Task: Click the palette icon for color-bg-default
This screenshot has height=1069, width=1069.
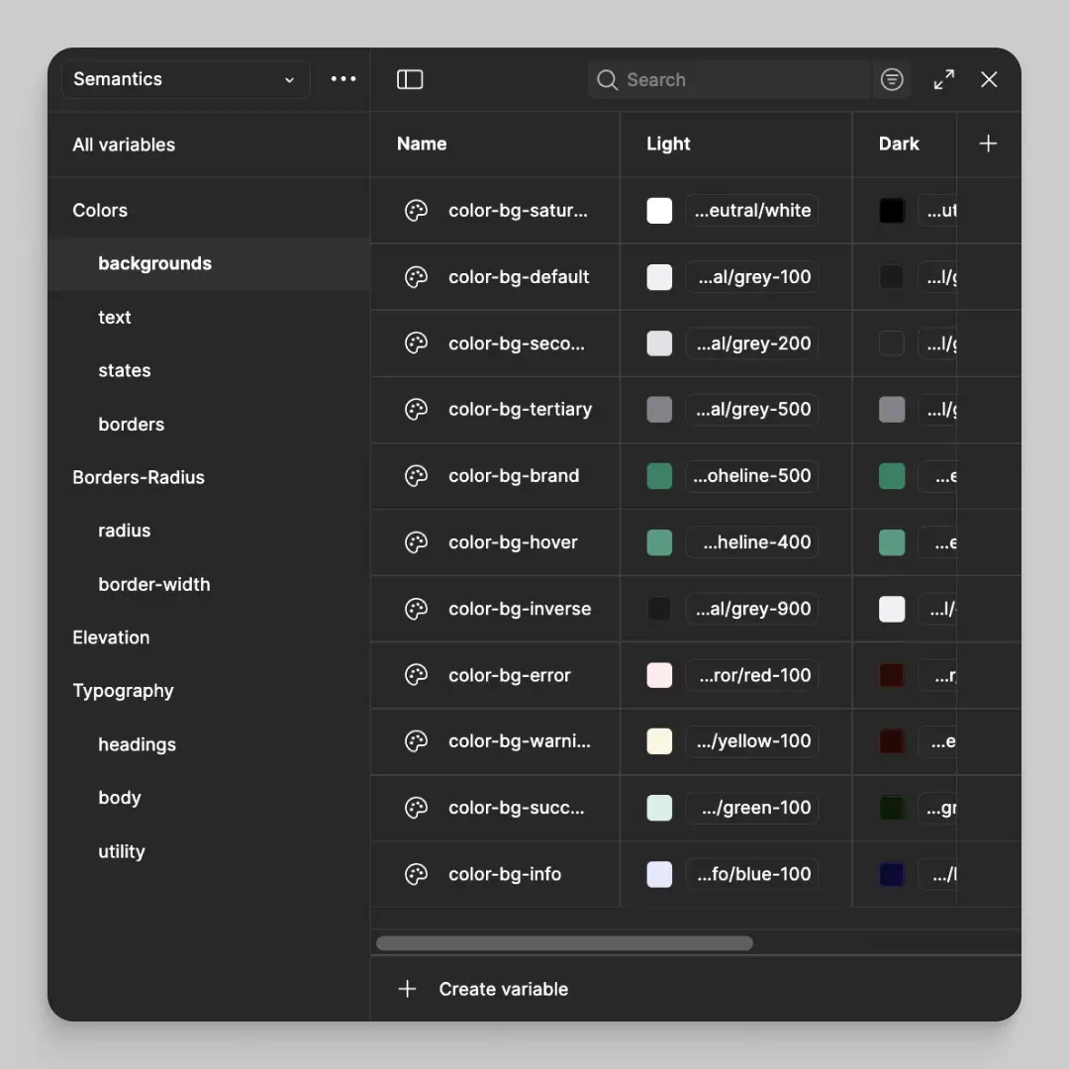Action: tap(416, 277)
